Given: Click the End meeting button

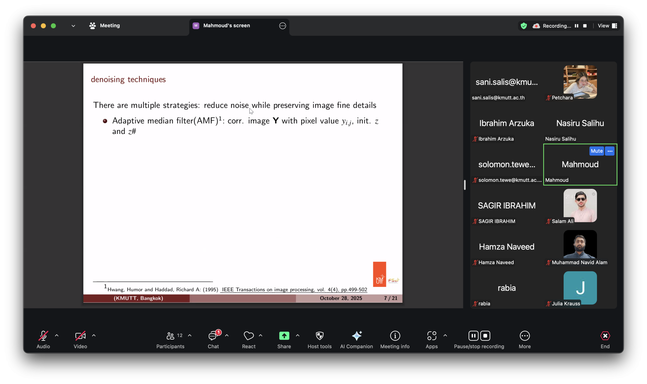Looking at the screenshot, I should point(605,336).
